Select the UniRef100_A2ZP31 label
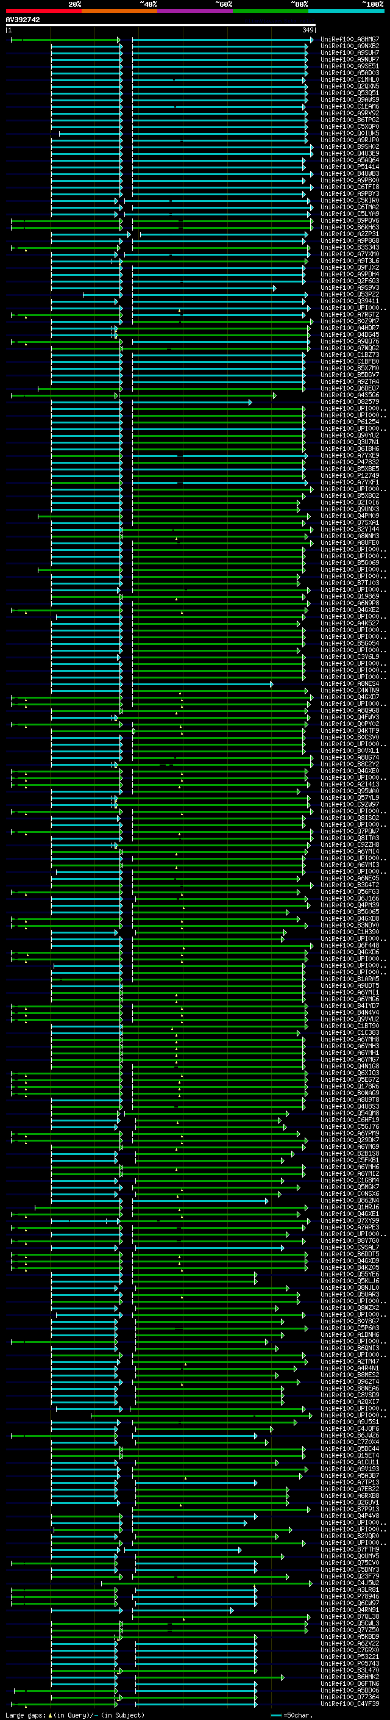 pyautogui.click(x=350, y=234)
